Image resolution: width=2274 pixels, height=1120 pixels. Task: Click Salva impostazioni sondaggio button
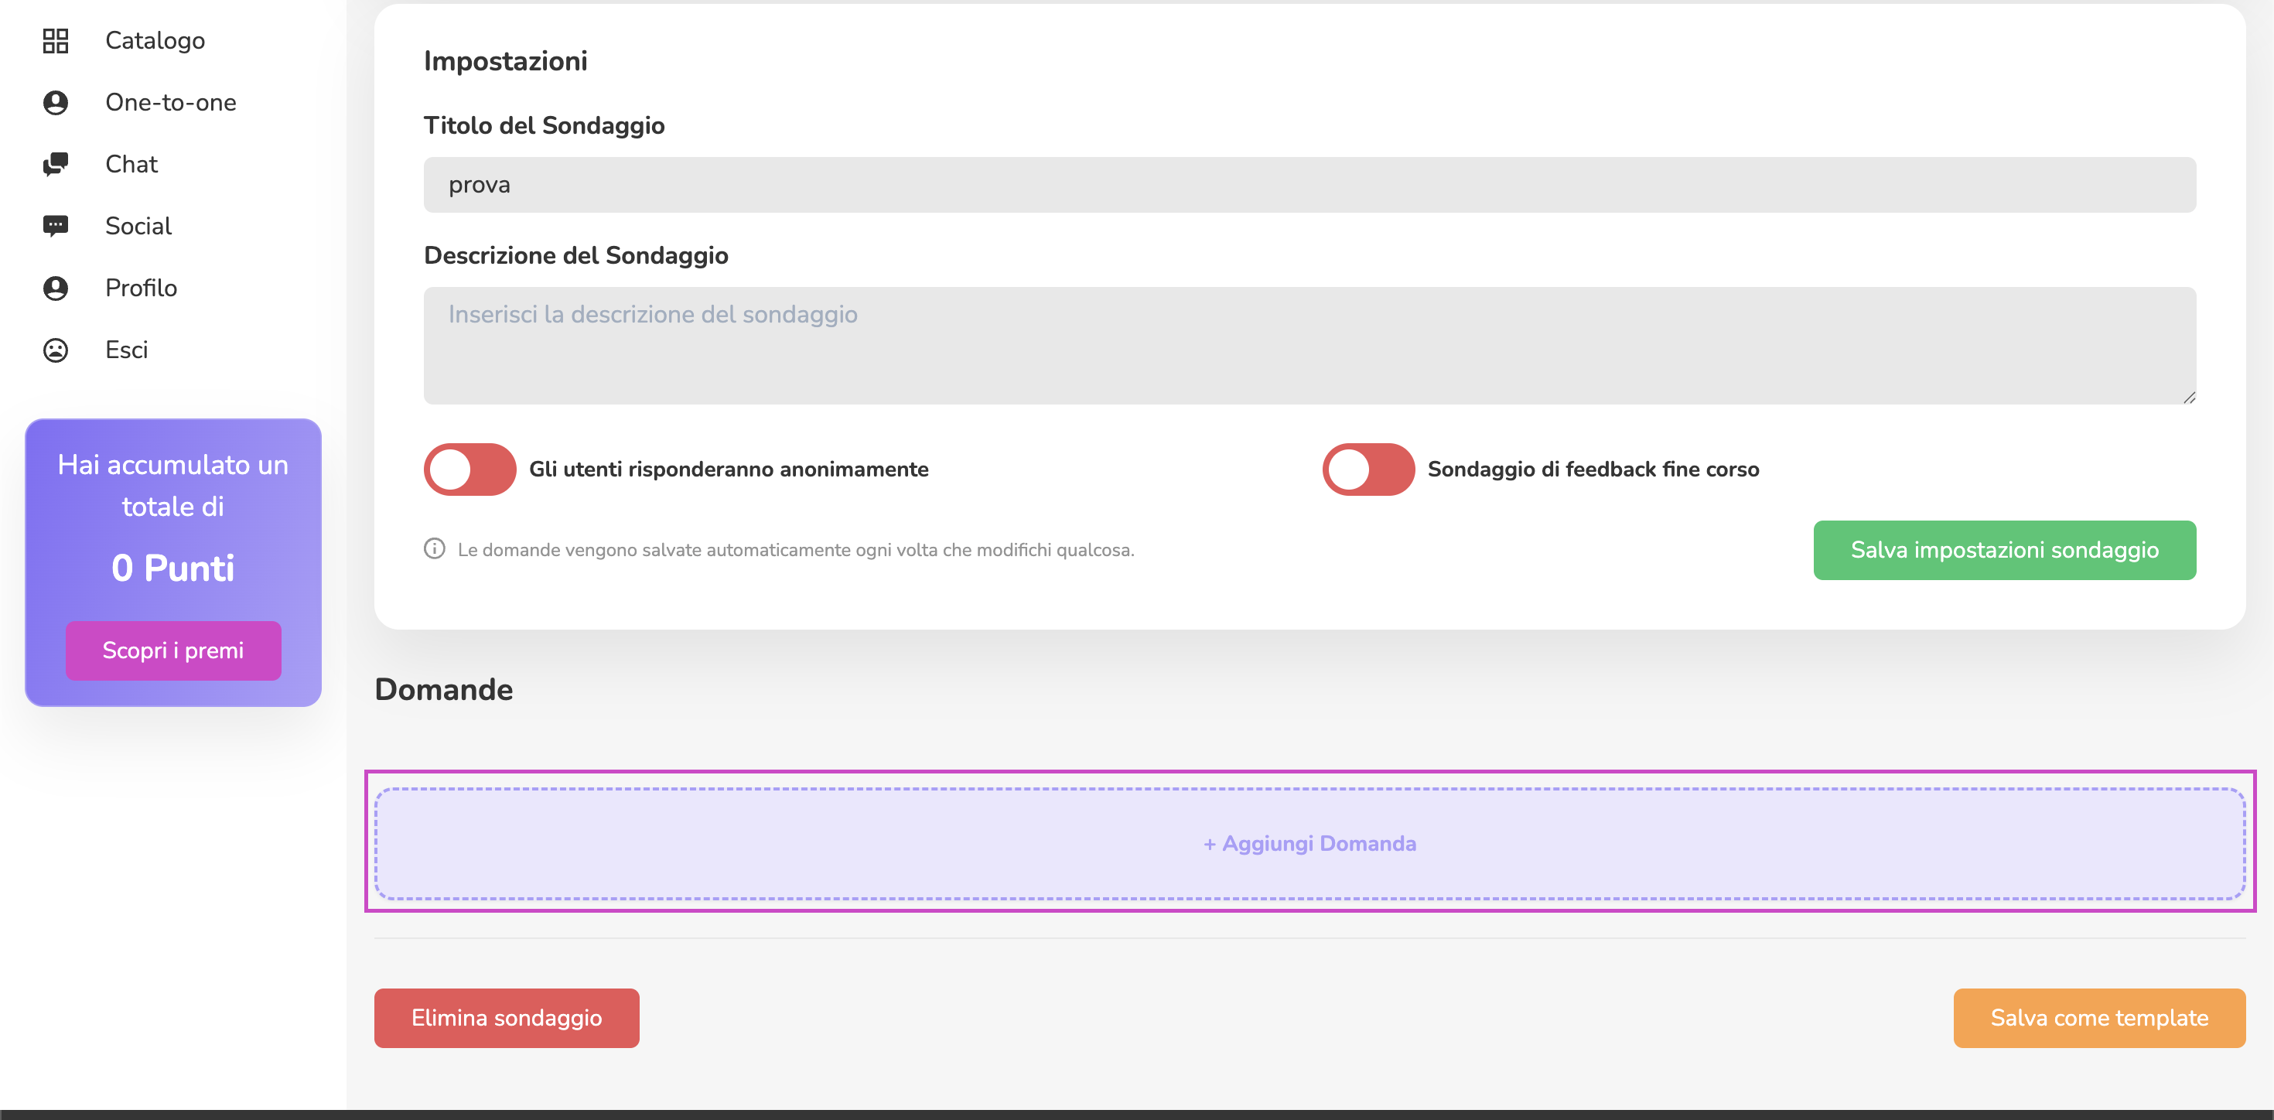tap(2005, 550)
